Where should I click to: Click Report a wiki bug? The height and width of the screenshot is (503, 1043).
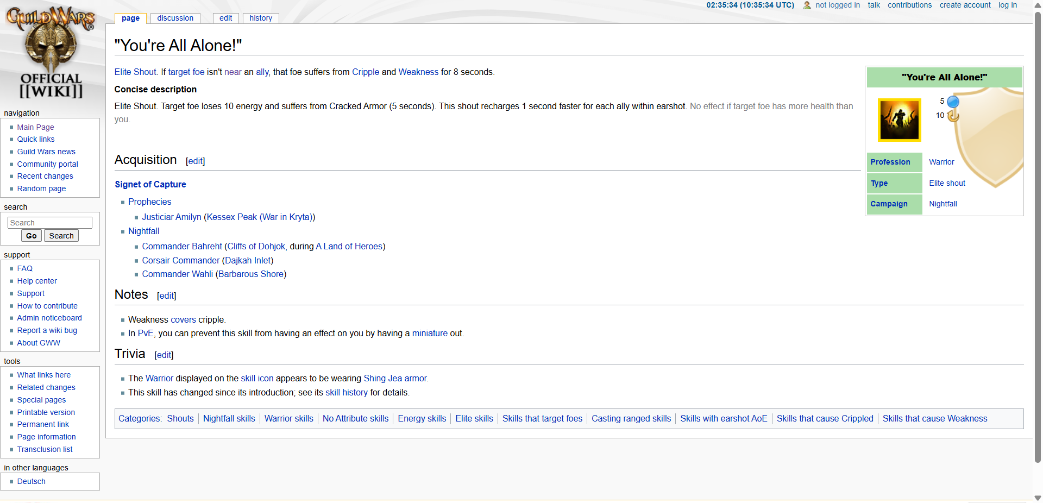coord(47,330)
